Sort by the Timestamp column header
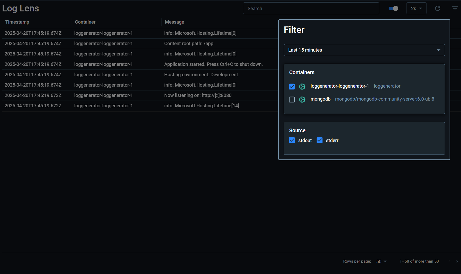Screen dimensions: 461x274 point(17,22)
